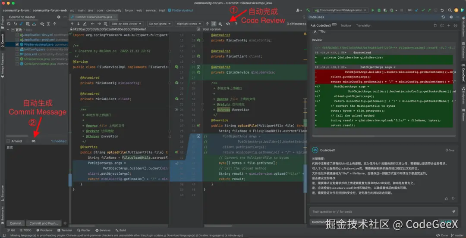Click the Shelve changes icon in Commit toolbar
This screenshot has height=238, width=466.
34,24
